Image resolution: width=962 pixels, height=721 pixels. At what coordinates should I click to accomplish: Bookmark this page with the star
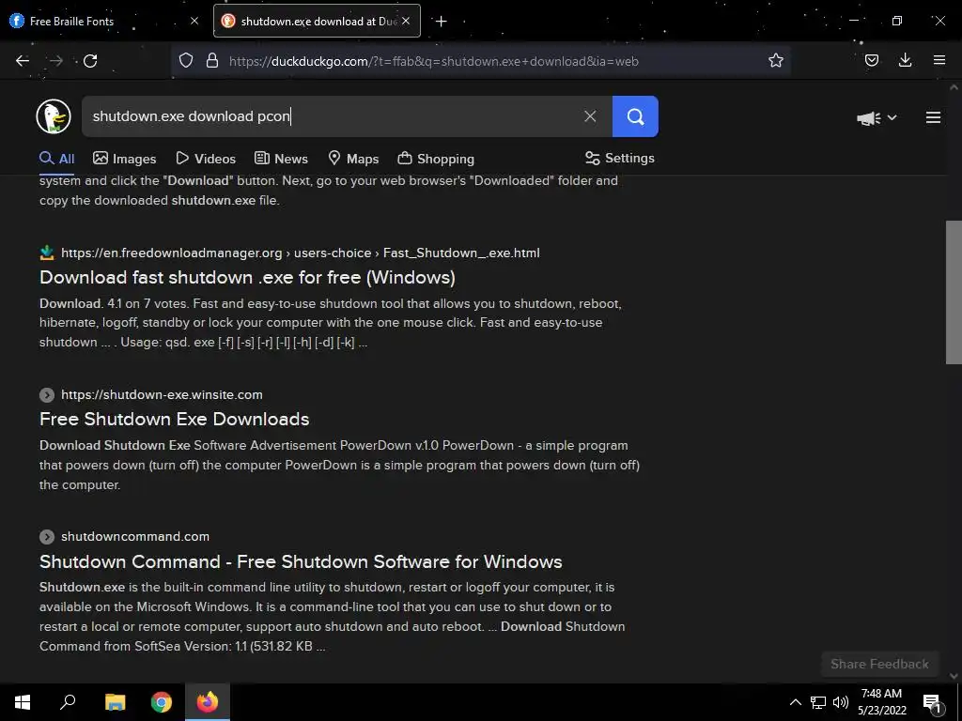point(775,60)
